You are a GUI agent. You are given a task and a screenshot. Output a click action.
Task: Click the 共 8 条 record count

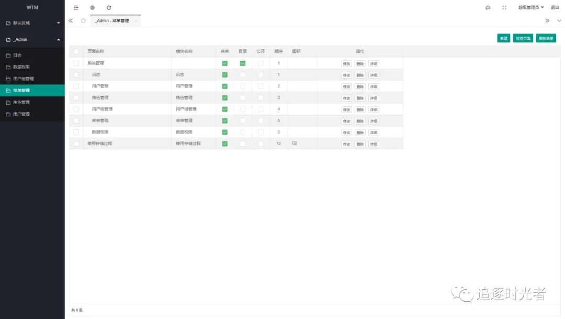(x=77, y=310)
